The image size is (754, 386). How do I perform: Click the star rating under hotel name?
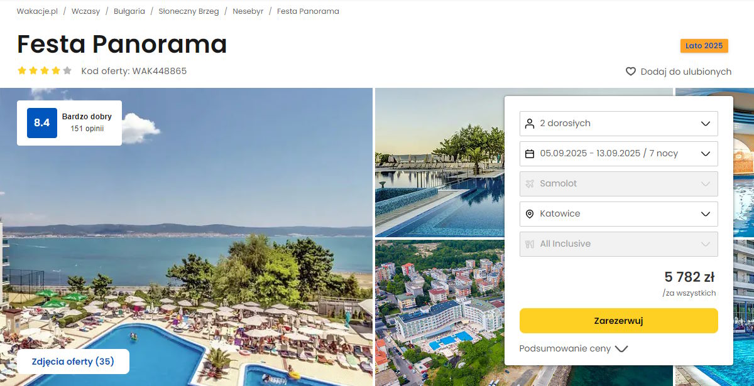(x=45, y=71)
